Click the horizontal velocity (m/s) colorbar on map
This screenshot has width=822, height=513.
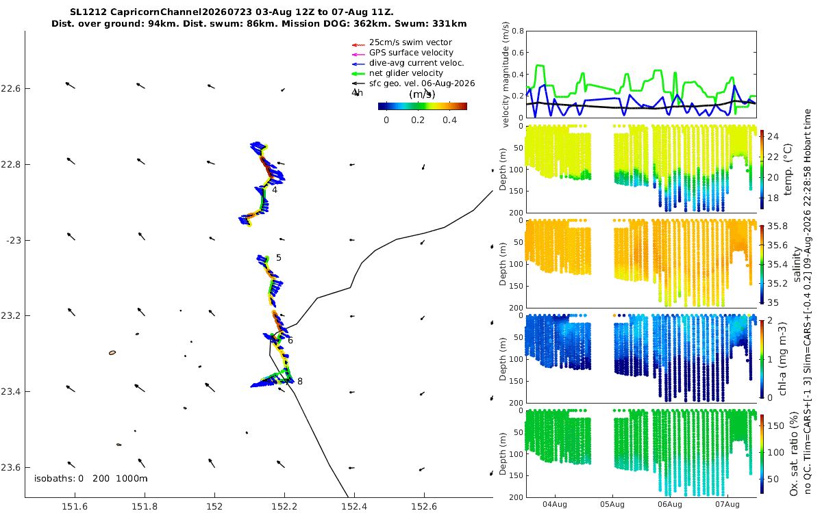[423, 106]
